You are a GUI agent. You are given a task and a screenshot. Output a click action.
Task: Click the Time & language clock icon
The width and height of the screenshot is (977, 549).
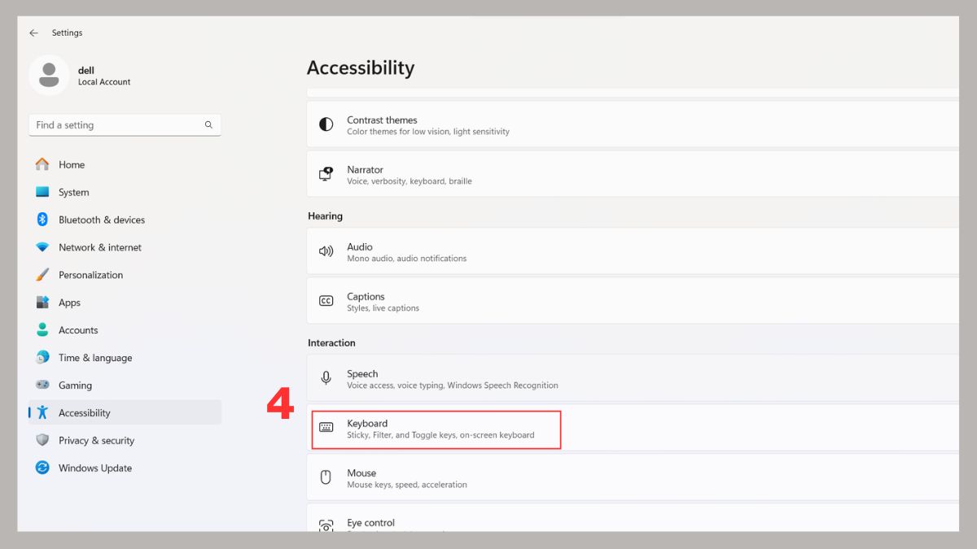click(42, 358)
